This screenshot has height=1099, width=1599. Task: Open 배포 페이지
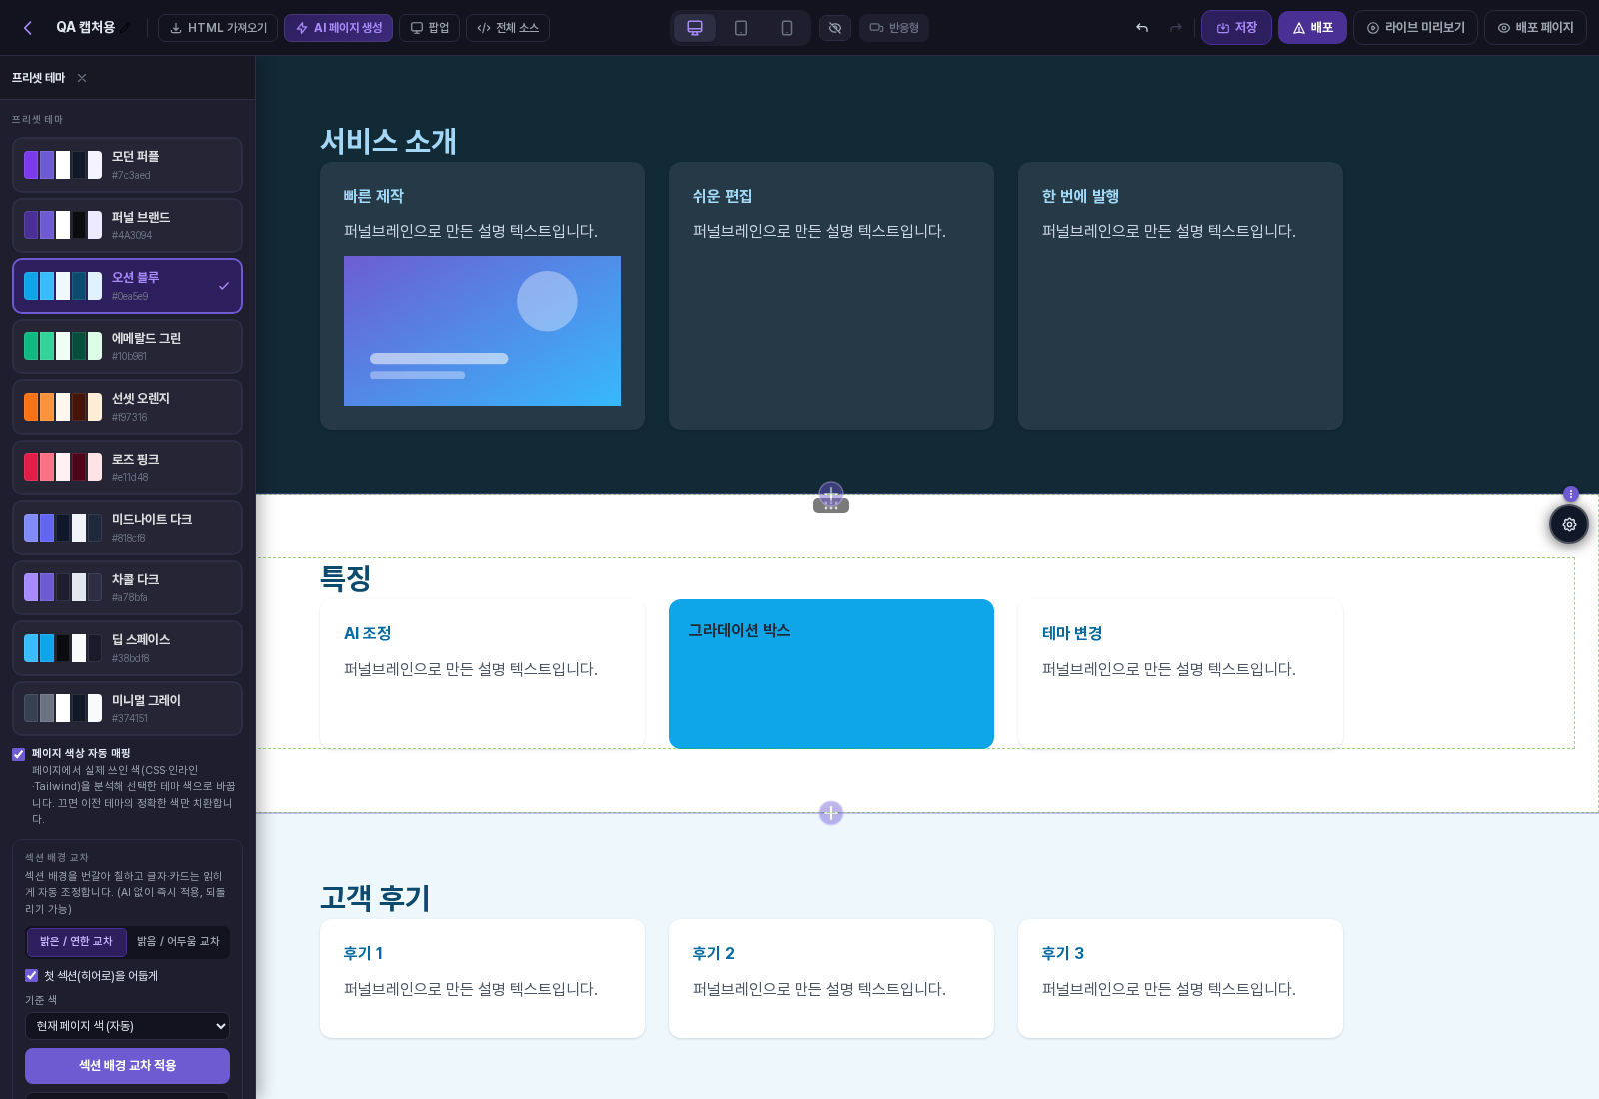[x=1535, y=28]
